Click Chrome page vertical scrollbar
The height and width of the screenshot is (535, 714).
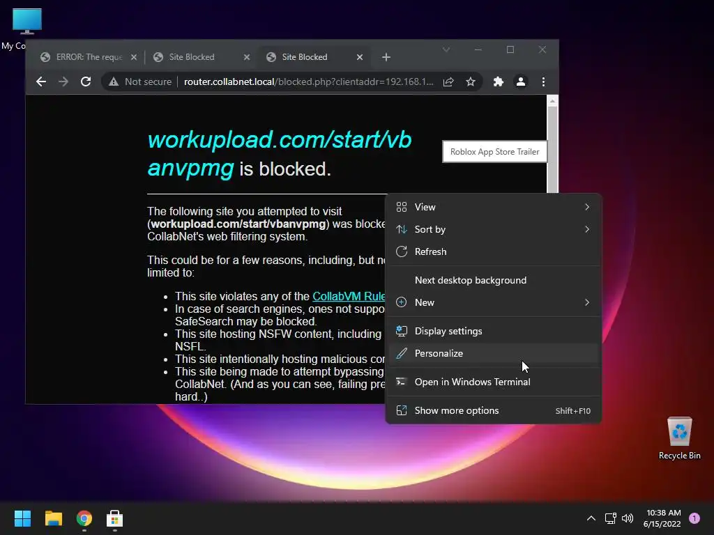(552, 150)
